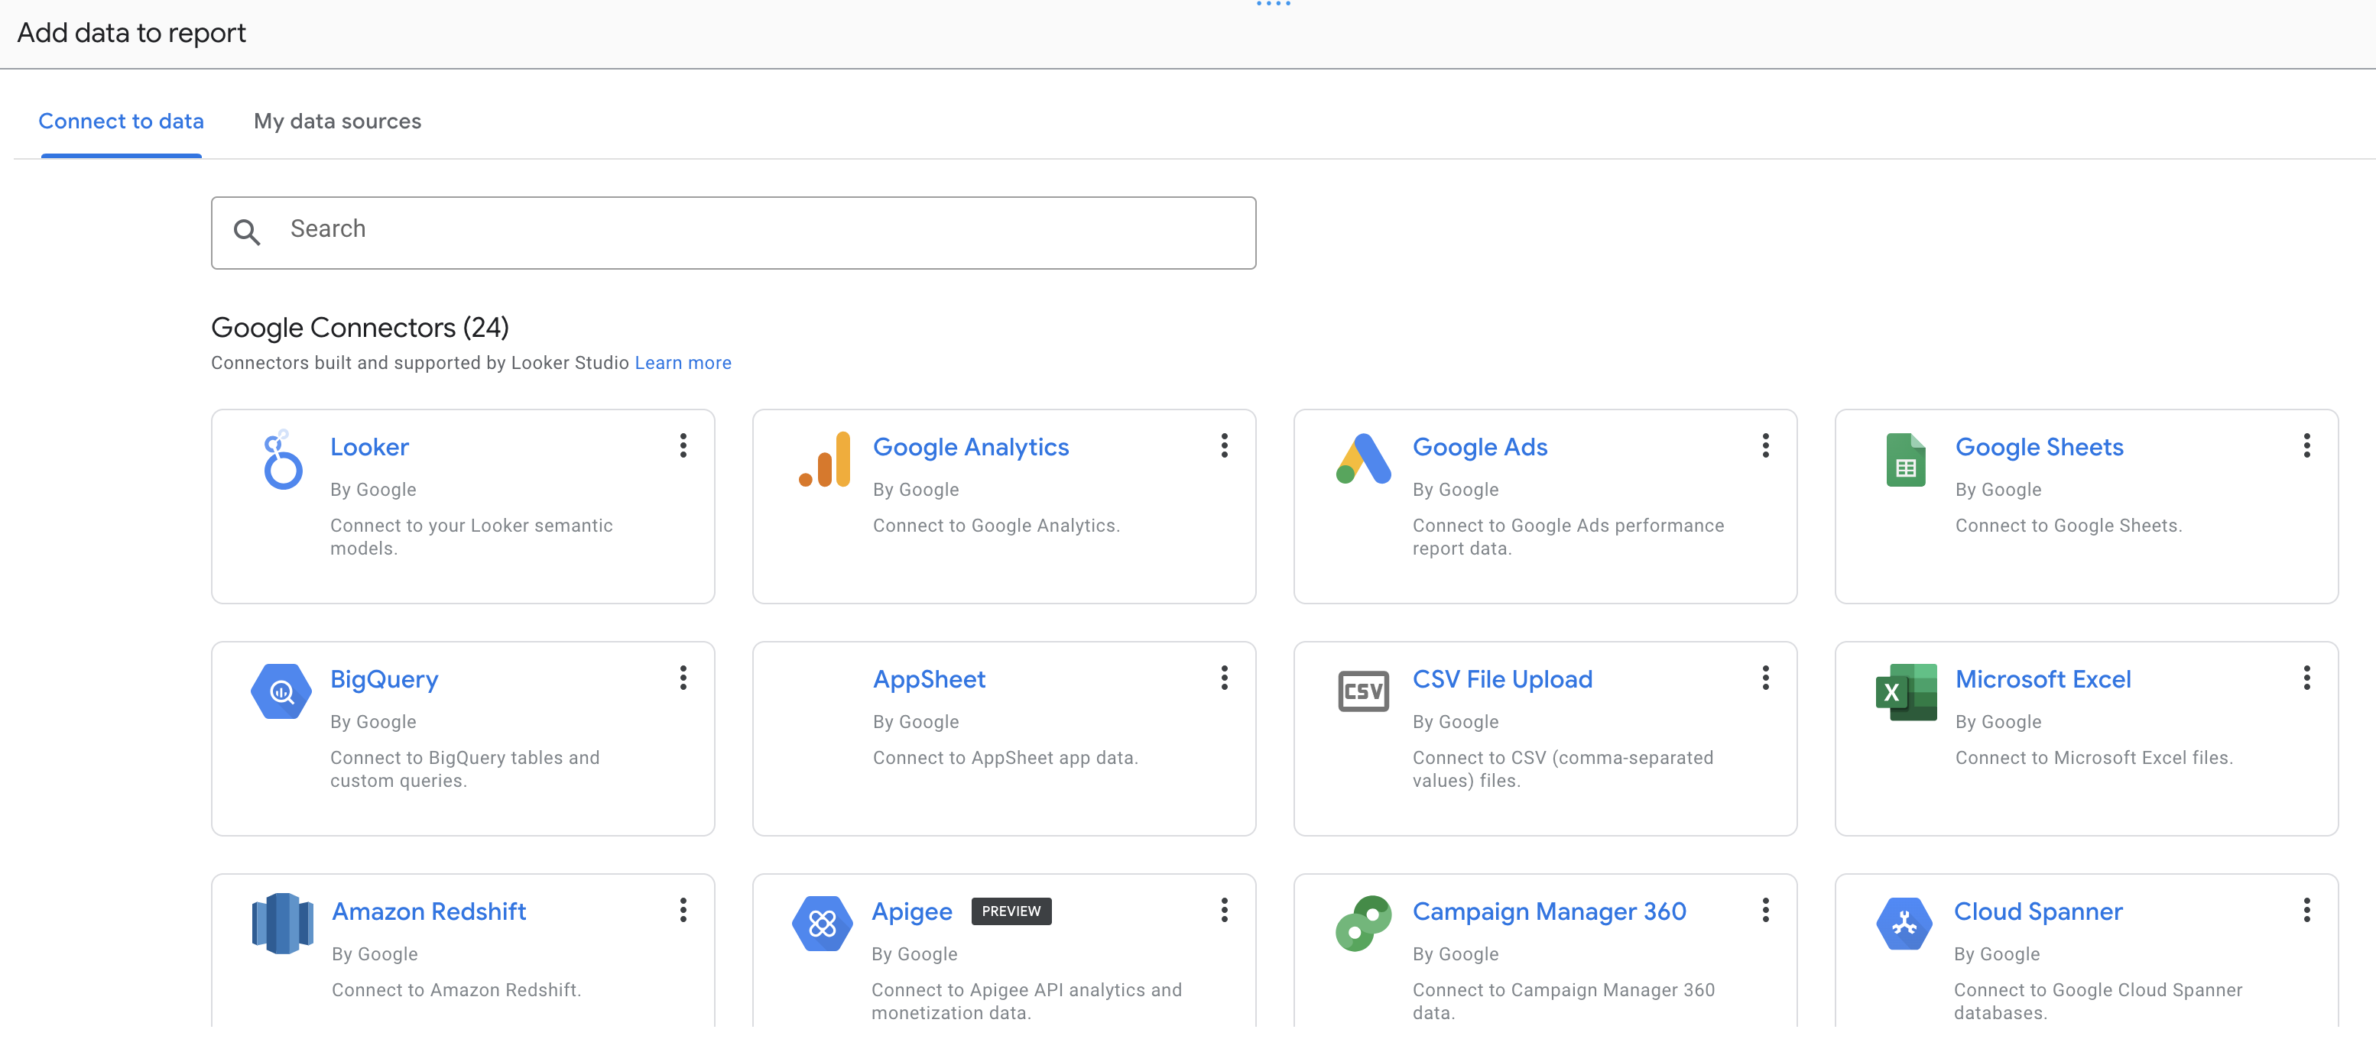Click 'Google Connectors (24)' heading
Image resolution: width=2376 pixels, height=1039 pixels.
[x=360, y=327]
